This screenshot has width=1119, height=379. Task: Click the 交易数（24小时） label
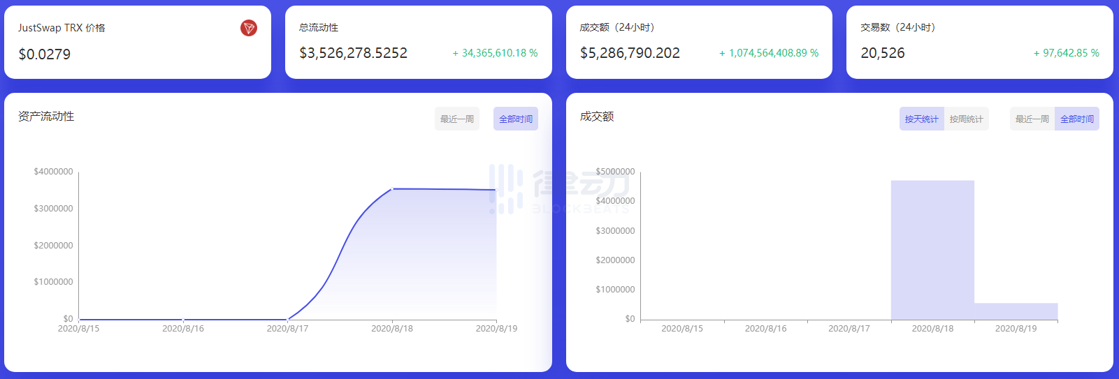[898, 27]
